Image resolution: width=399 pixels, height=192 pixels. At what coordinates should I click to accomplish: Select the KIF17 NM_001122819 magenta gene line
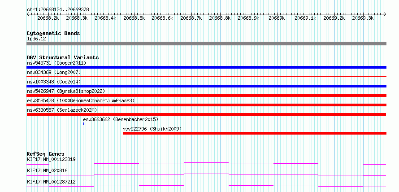[x=206, y=163]
